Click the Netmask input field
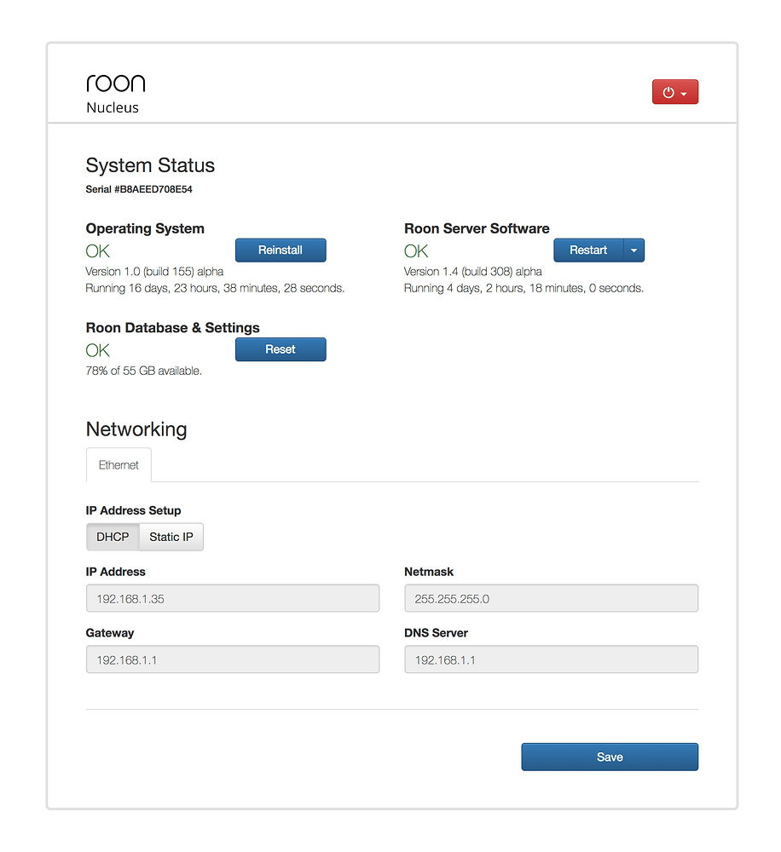Image resolution: width=781 pixels, height=852 pixels. click(551, 598)
